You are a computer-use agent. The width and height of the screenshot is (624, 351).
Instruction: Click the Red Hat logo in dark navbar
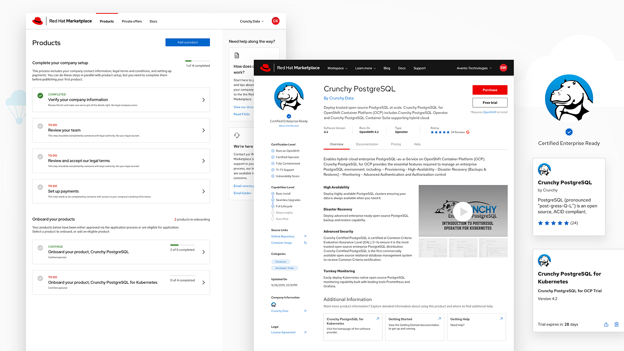click(x=265, y=68)
